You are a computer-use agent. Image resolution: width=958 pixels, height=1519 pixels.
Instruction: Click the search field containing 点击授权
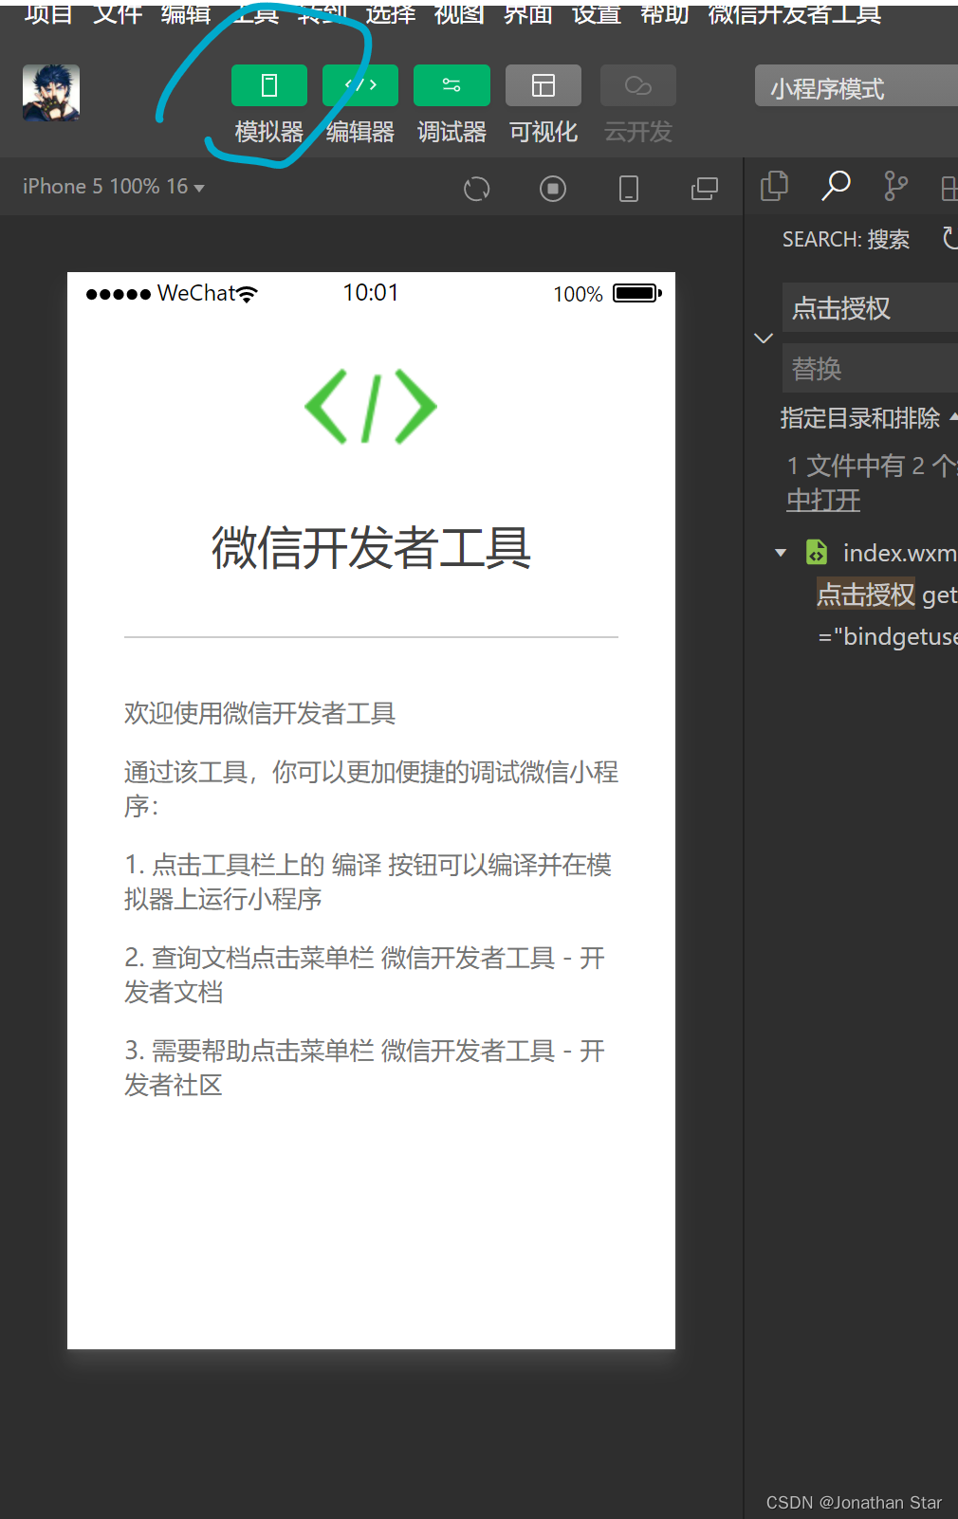click(870, 308)
